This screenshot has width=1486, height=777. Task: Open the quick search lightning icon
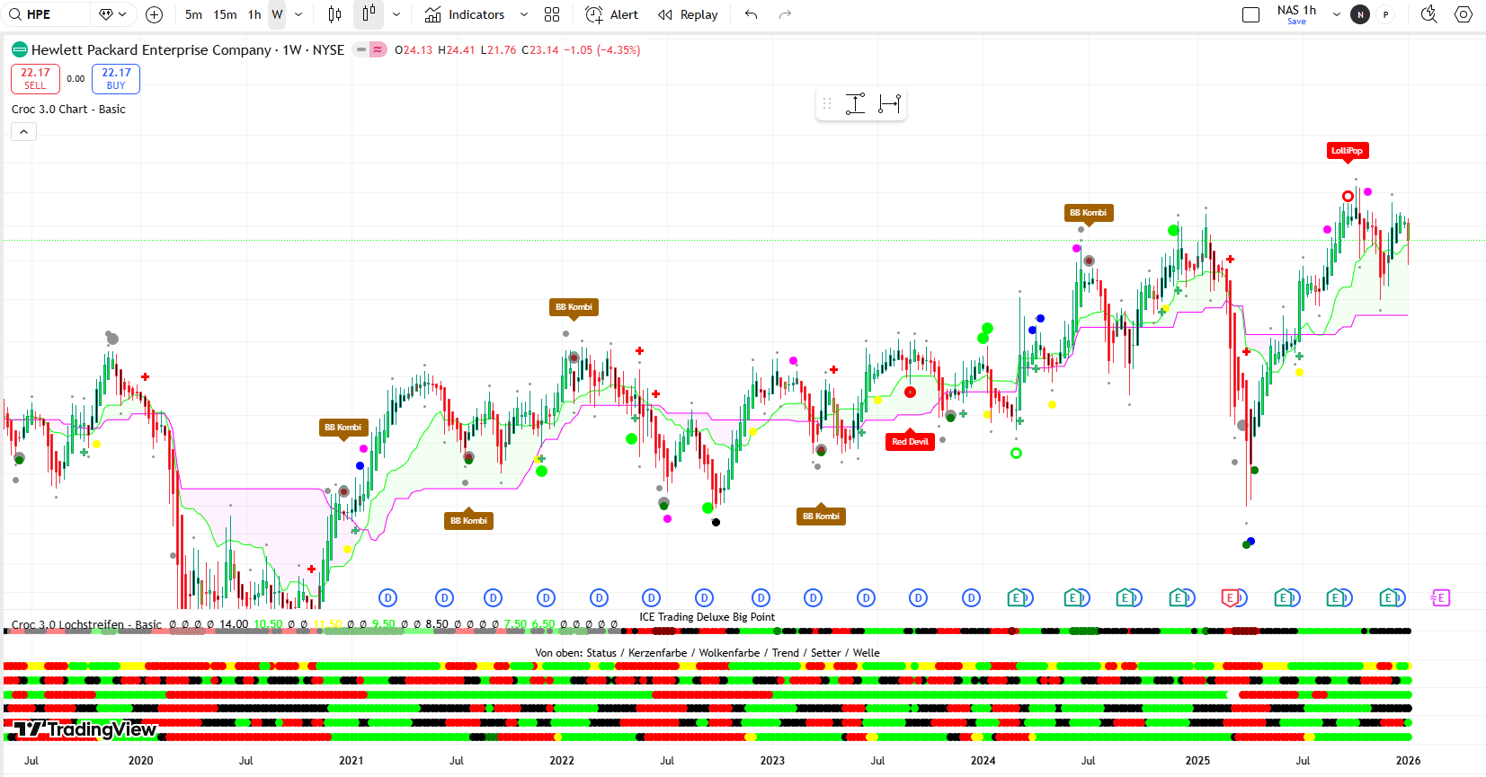click(1428, 14)
